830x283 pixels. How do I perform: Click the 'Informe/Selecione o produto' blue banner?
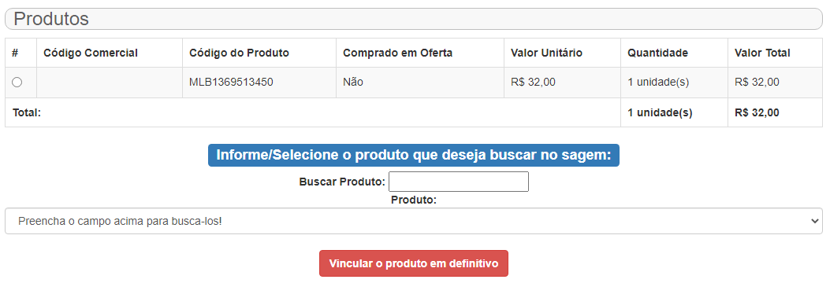413,155
